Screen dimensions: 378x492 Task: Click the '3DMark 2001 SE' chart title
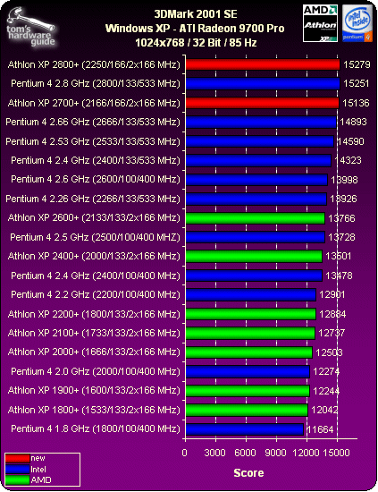pyautogui.click(x=196, y=14)
